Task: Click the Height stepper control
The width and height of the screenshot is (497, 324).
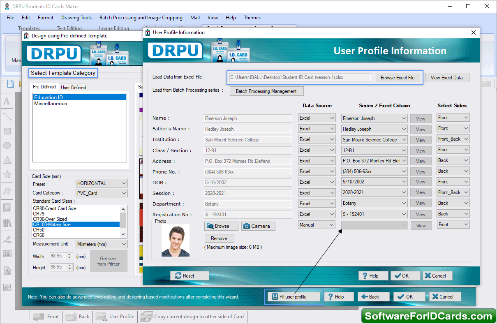Action: click(69, 267)
